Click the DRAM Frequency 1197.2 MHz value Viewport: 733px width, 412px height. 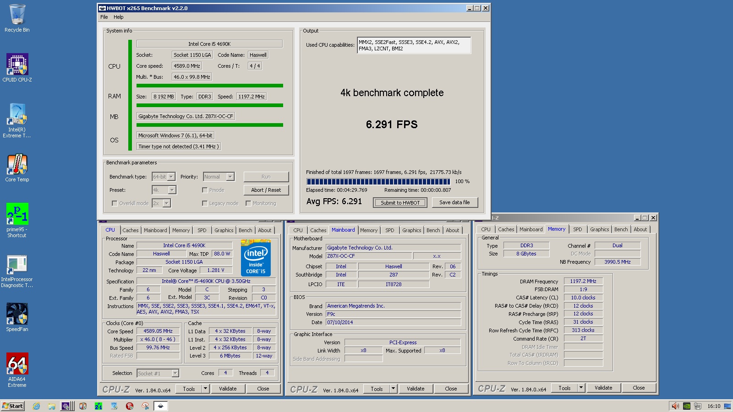583,281
